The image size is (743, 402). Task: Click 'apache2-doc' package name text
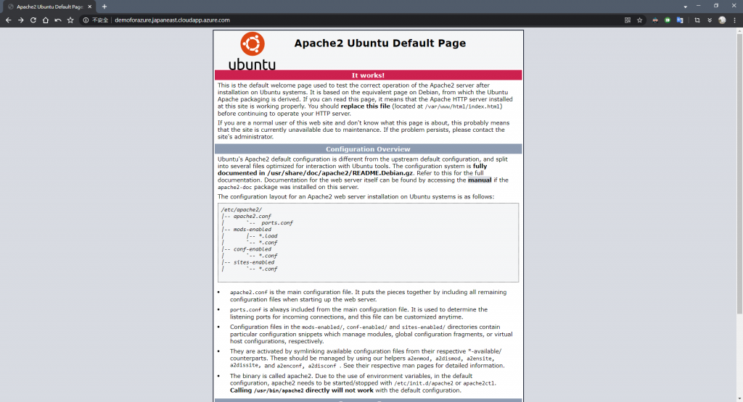(234, 188)
